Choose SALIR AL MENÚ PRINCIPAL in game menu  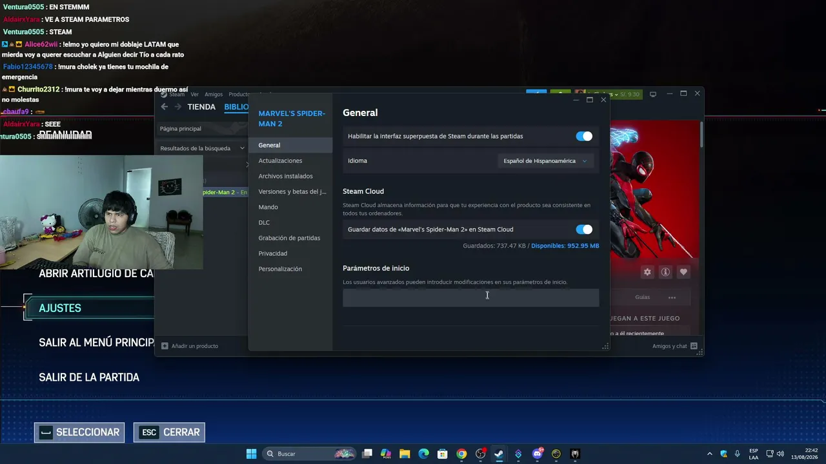[x=96, y=342]
